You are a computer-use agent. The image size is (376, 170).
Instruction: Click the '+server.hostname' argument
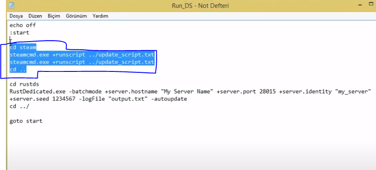pos(131,91)
